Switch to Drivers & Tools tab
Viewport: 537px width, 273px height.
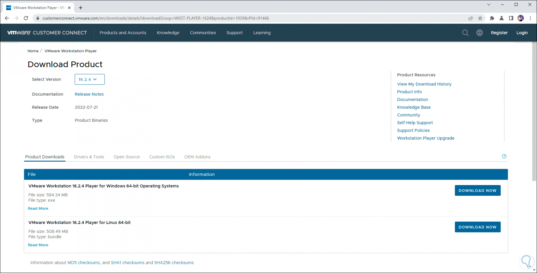pyautogui.click(x=89, y=157)
